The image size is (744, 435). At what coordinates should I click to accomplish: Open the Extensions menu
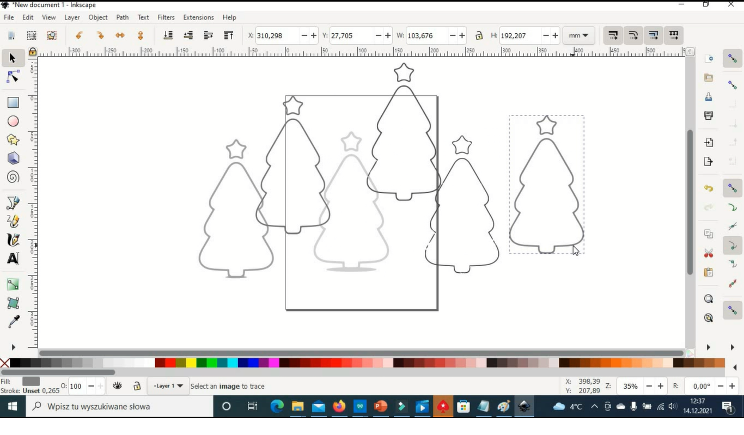(198, 17)
